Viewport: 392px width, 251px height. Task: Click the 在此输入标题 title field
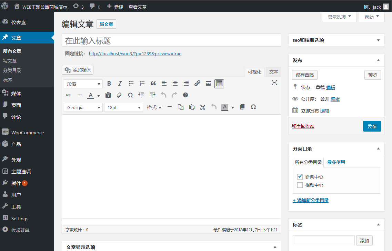click(171, 40)
